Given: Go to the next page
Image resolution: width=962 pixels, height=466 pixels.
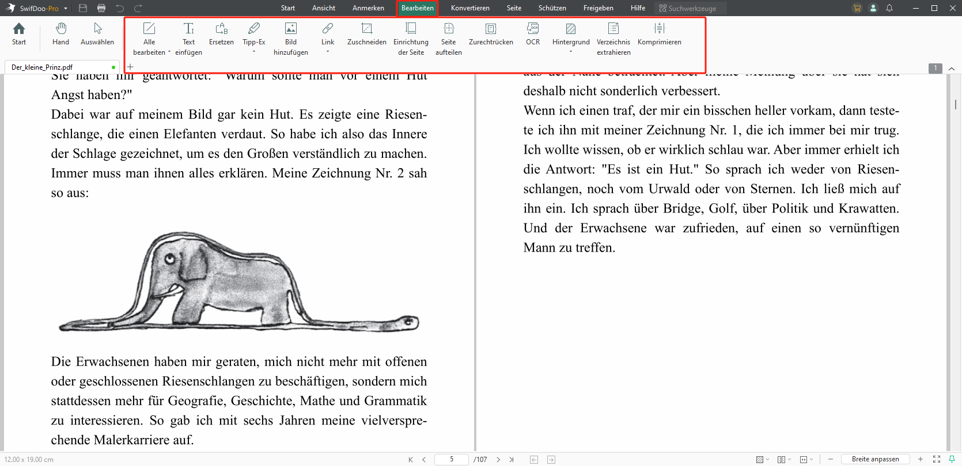Looking at the screenshot, I should pos(498,460).
